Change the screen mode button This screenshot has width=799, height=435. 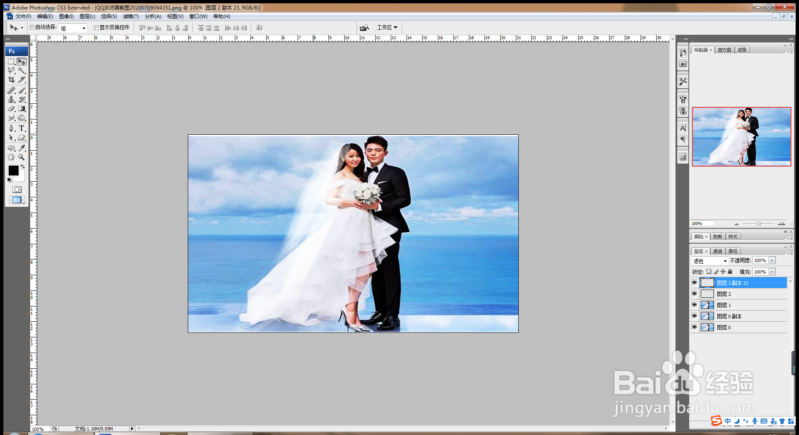[x=17, y=200]
